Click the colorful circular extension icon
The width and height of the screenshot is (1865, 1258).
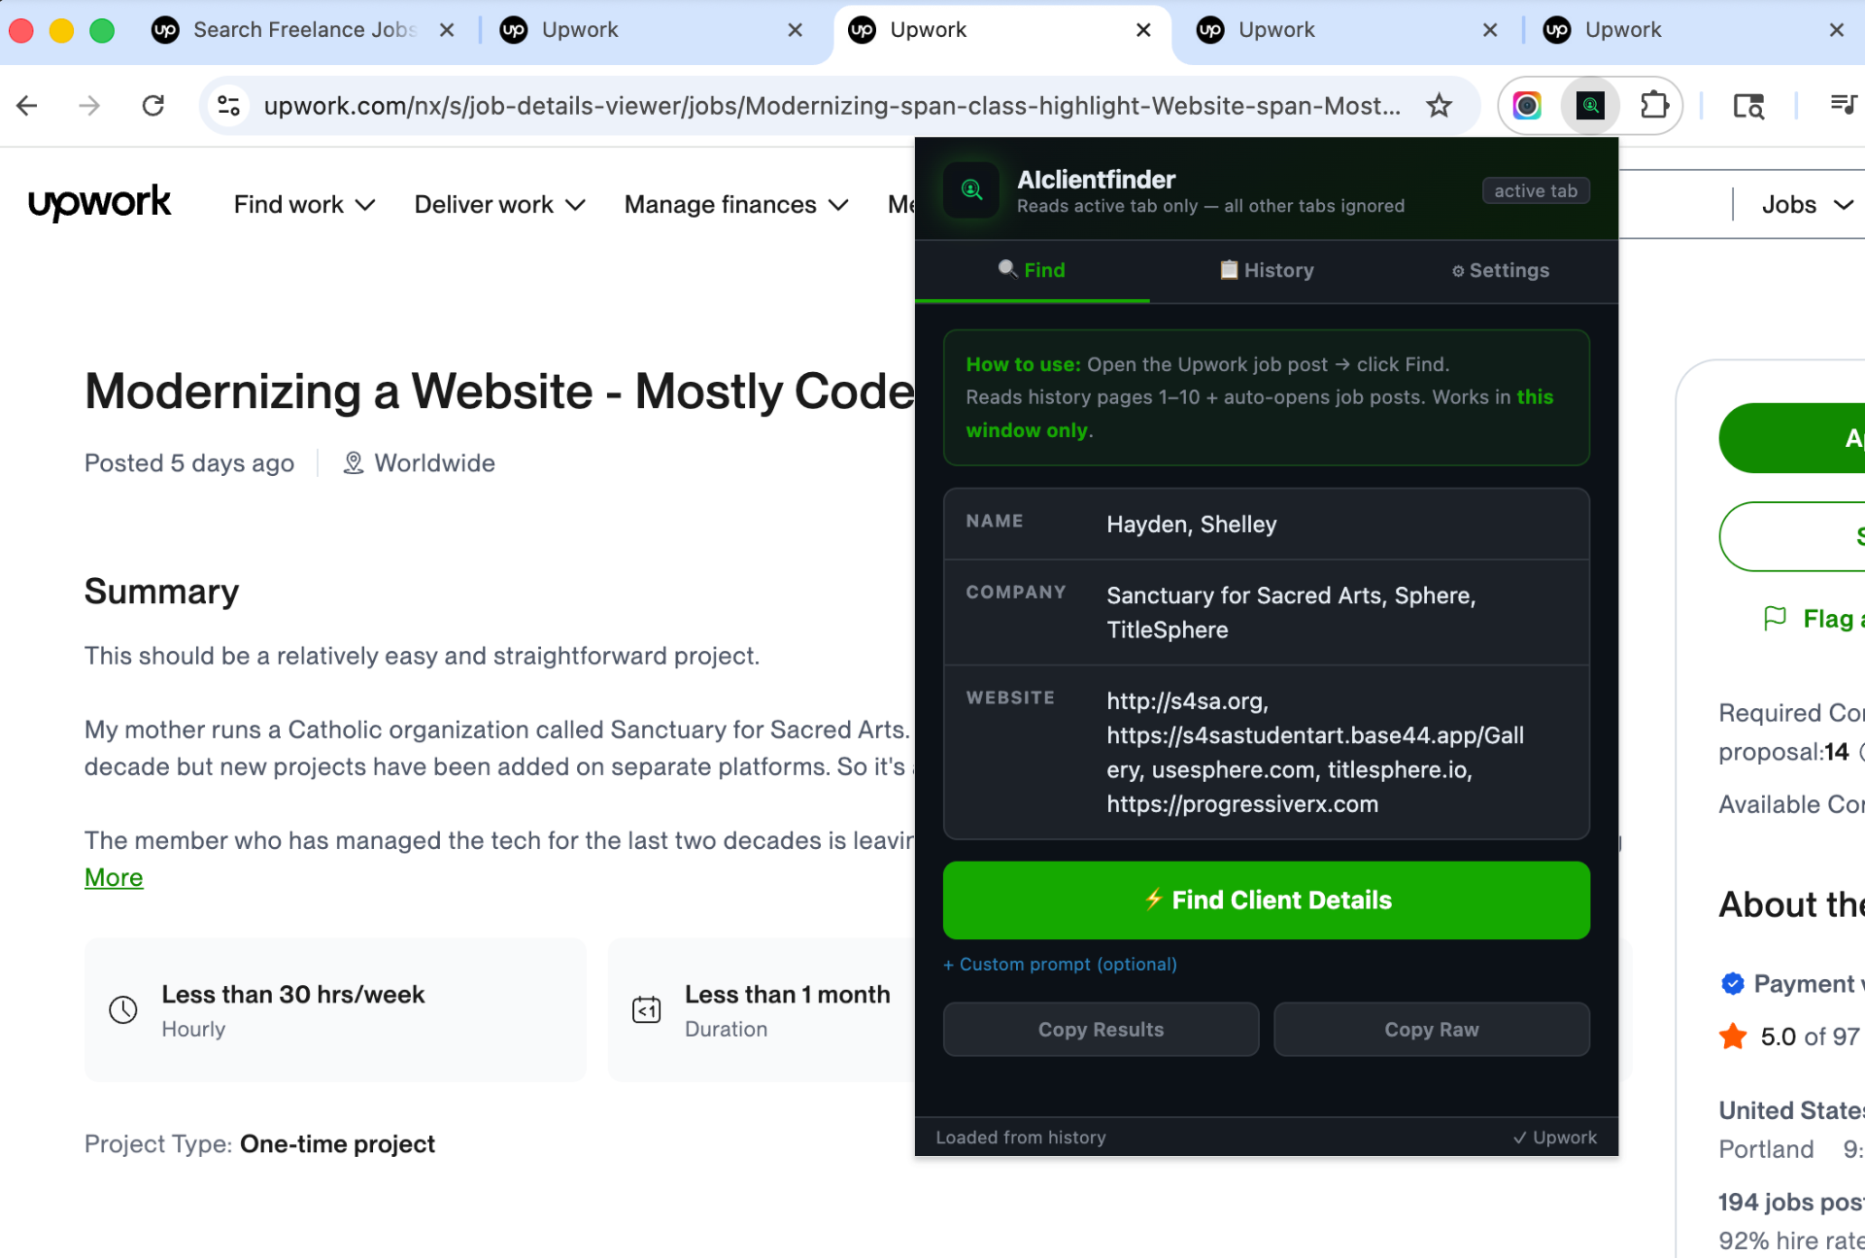tap(1527, 105)
